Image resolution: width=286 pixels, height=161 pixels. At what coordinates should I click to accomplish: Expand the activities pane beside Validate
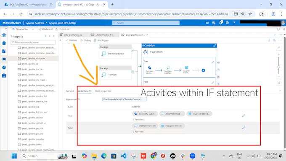tap(61, 40)
